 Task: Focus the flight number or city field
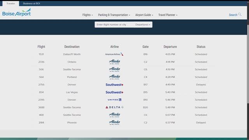[114, 24]
